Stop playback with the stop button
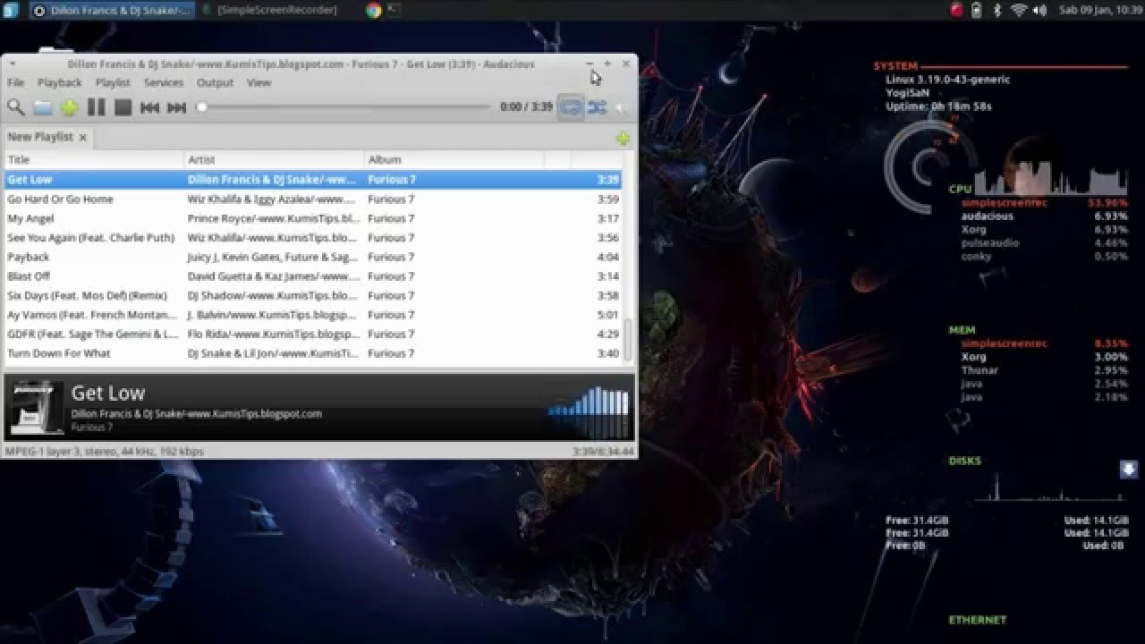Viewport: 1145px width, 644px height. point(123,107)
